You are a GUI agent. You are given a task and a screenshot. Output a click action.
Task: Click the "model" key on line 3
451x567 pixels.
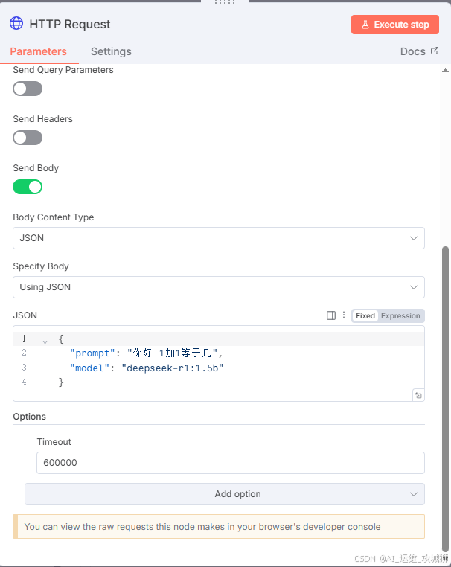pyautogui.click(x=89, y=368)
